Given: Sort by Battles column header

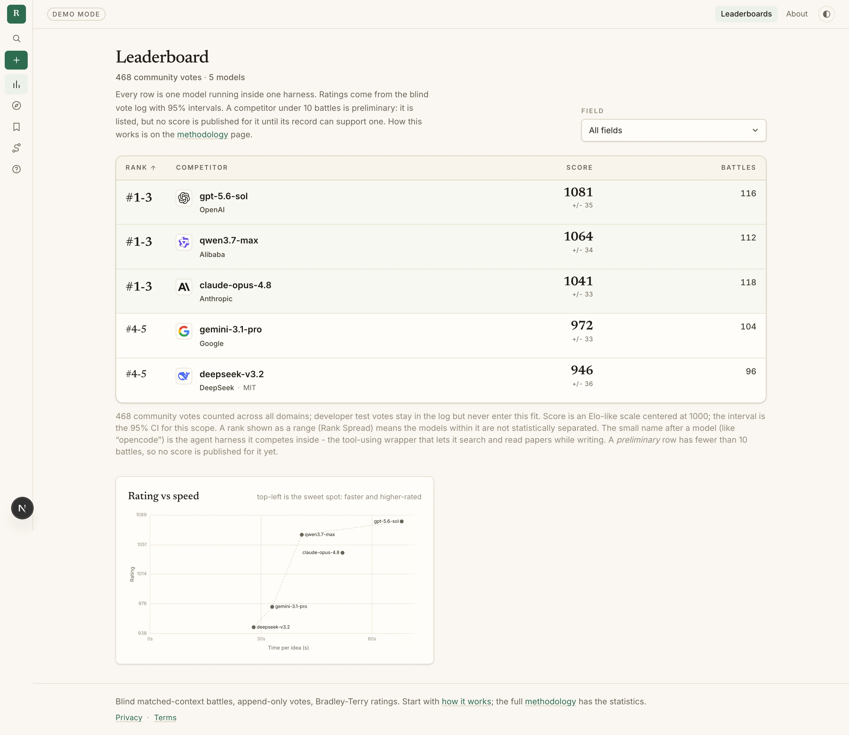Looking at the screenshot, I should [x=739, y=167].
